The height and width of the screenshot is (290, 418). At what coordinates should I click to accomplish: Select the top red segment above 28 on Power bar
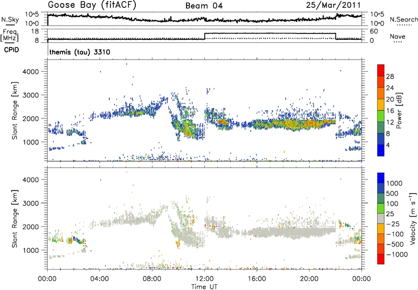pyautogui.click(x=381, y=70)
